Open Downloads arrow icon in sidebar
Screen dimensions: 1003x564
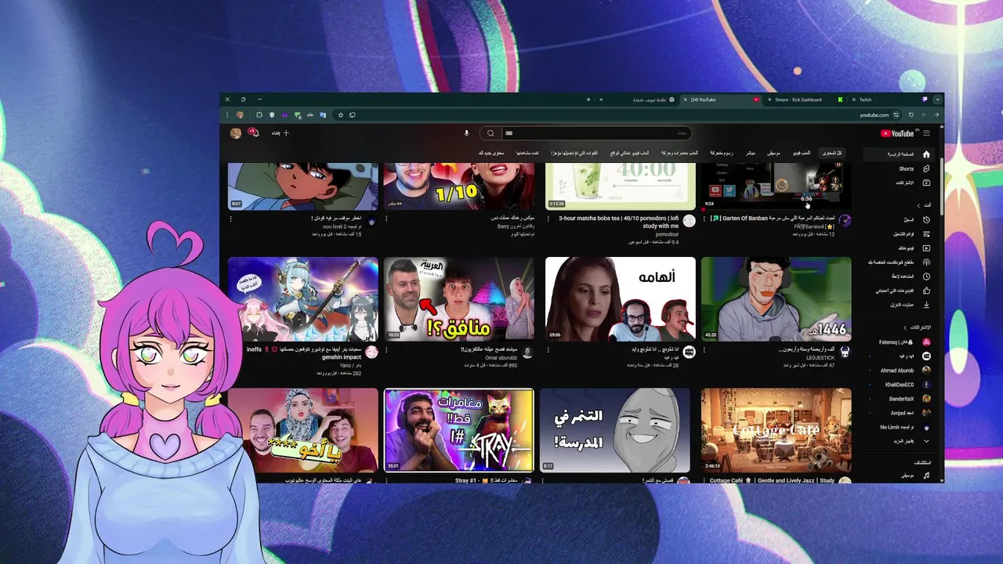click(x=925, y=305)
